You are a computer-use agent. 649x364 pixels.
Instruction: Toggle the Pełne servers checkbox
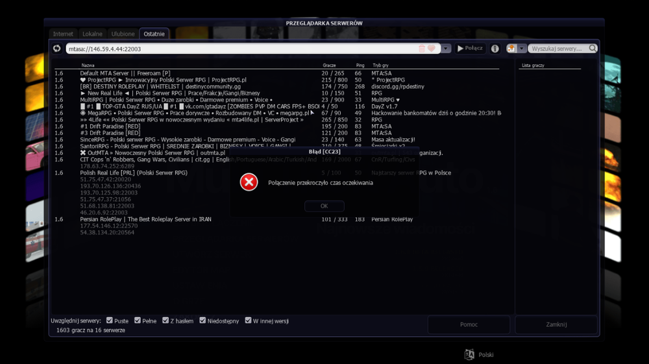click(x=138, y=320)
